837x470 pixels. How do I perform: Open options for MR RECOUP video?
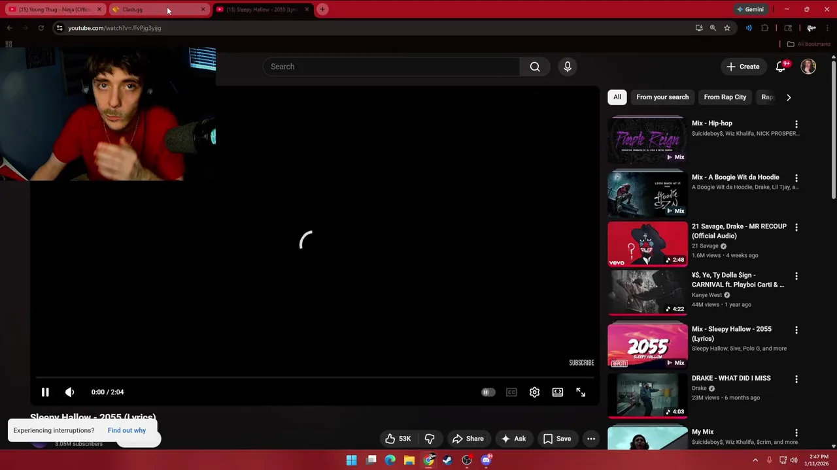pyautogui.click(x=796, y=227)
